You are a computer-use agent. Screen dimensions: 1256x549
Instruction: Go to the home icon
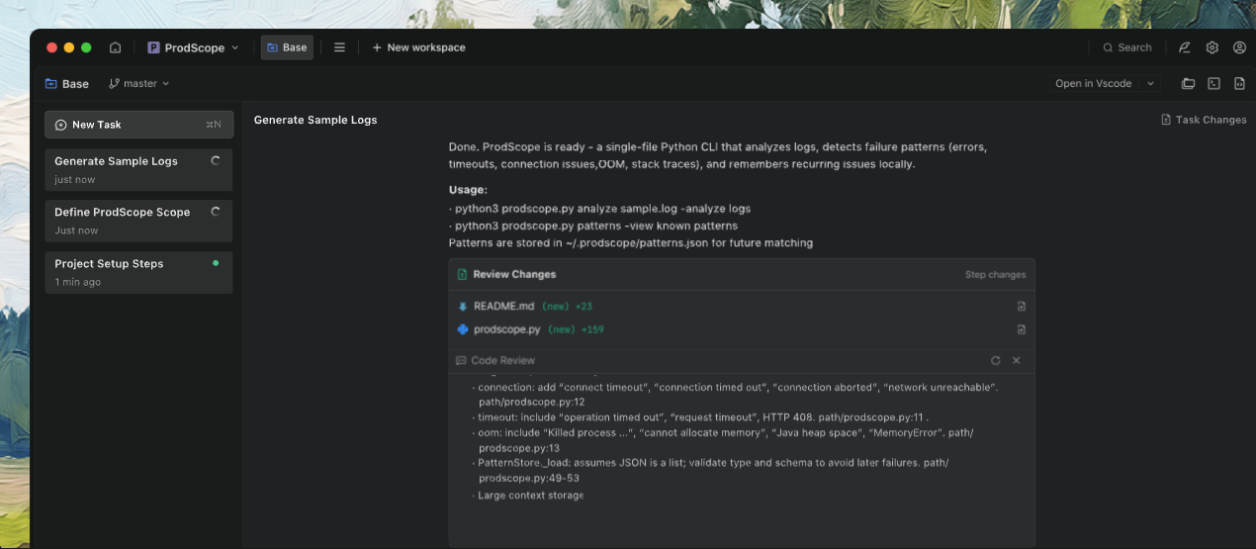[115, 47]
